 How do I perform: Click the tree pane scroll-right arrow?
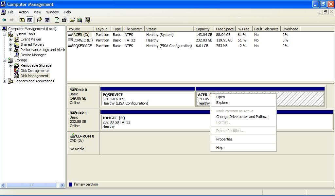pos(62,185)
